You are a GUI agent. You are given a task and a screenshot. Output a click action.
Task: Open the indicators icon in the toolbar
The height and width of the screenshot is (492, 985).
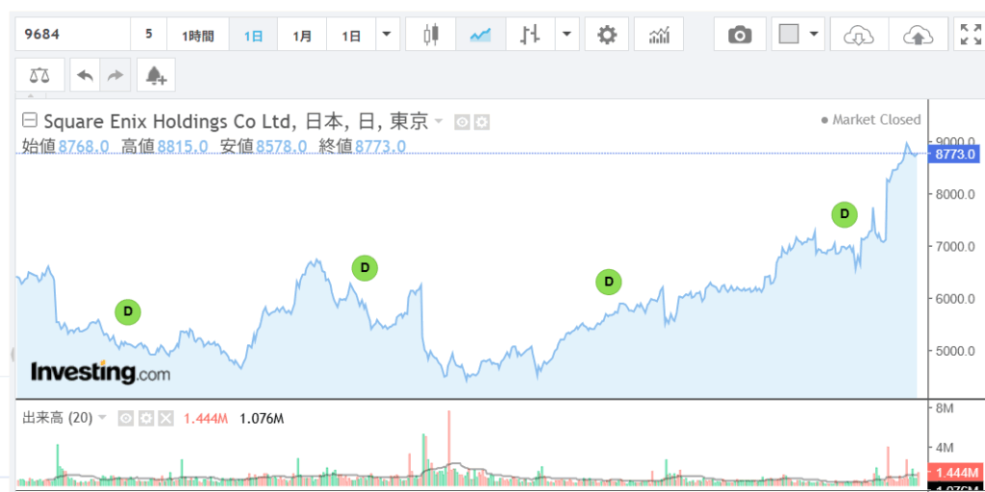(x=659, y=35)
